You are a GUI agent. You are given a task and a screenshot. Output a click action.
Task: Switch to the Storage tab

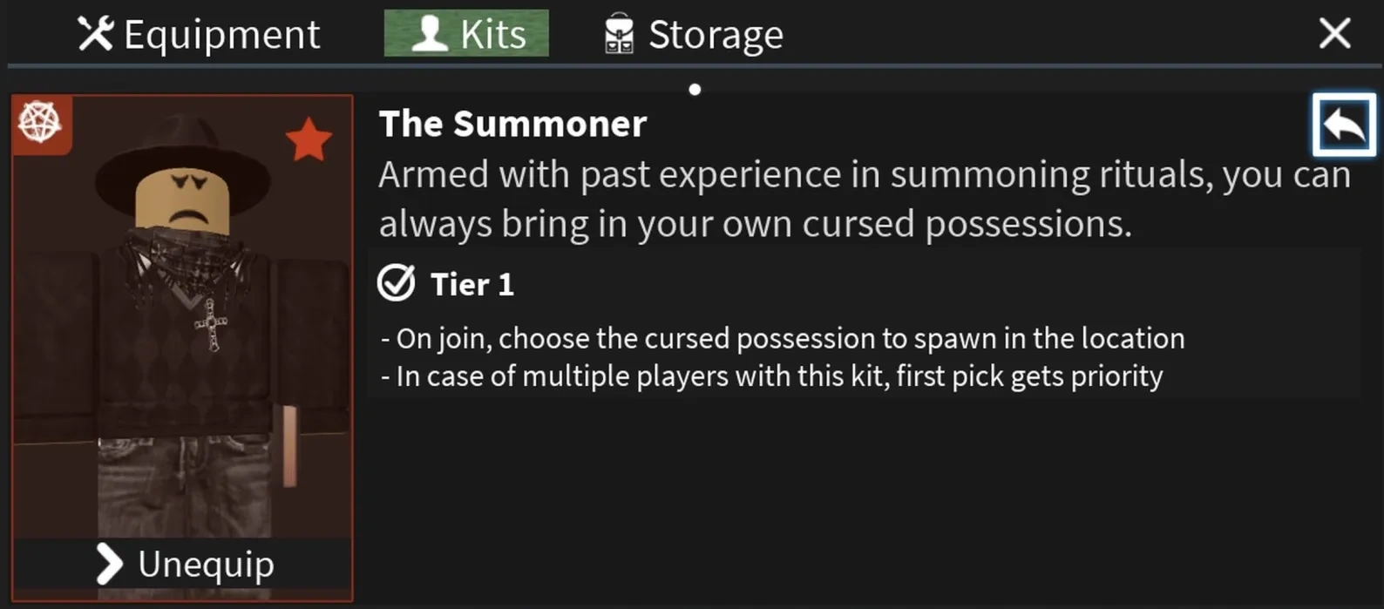click(716, 35)
